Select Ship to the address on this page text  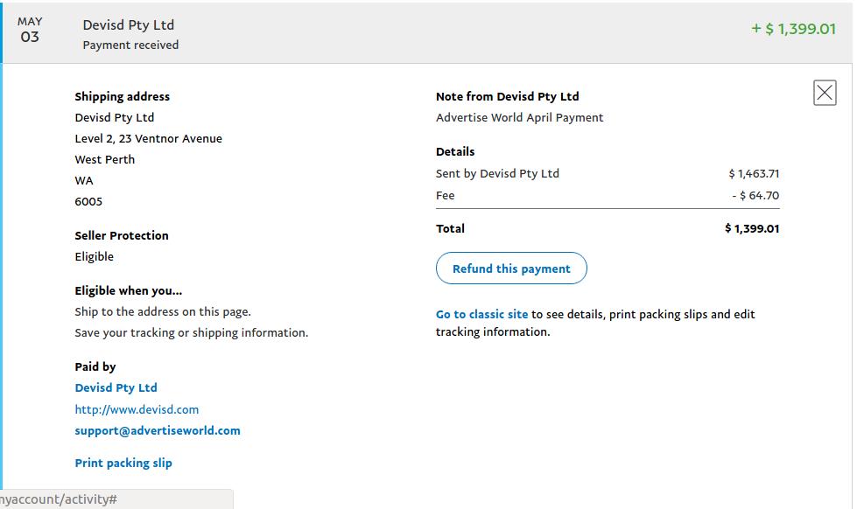coord(163,312)
